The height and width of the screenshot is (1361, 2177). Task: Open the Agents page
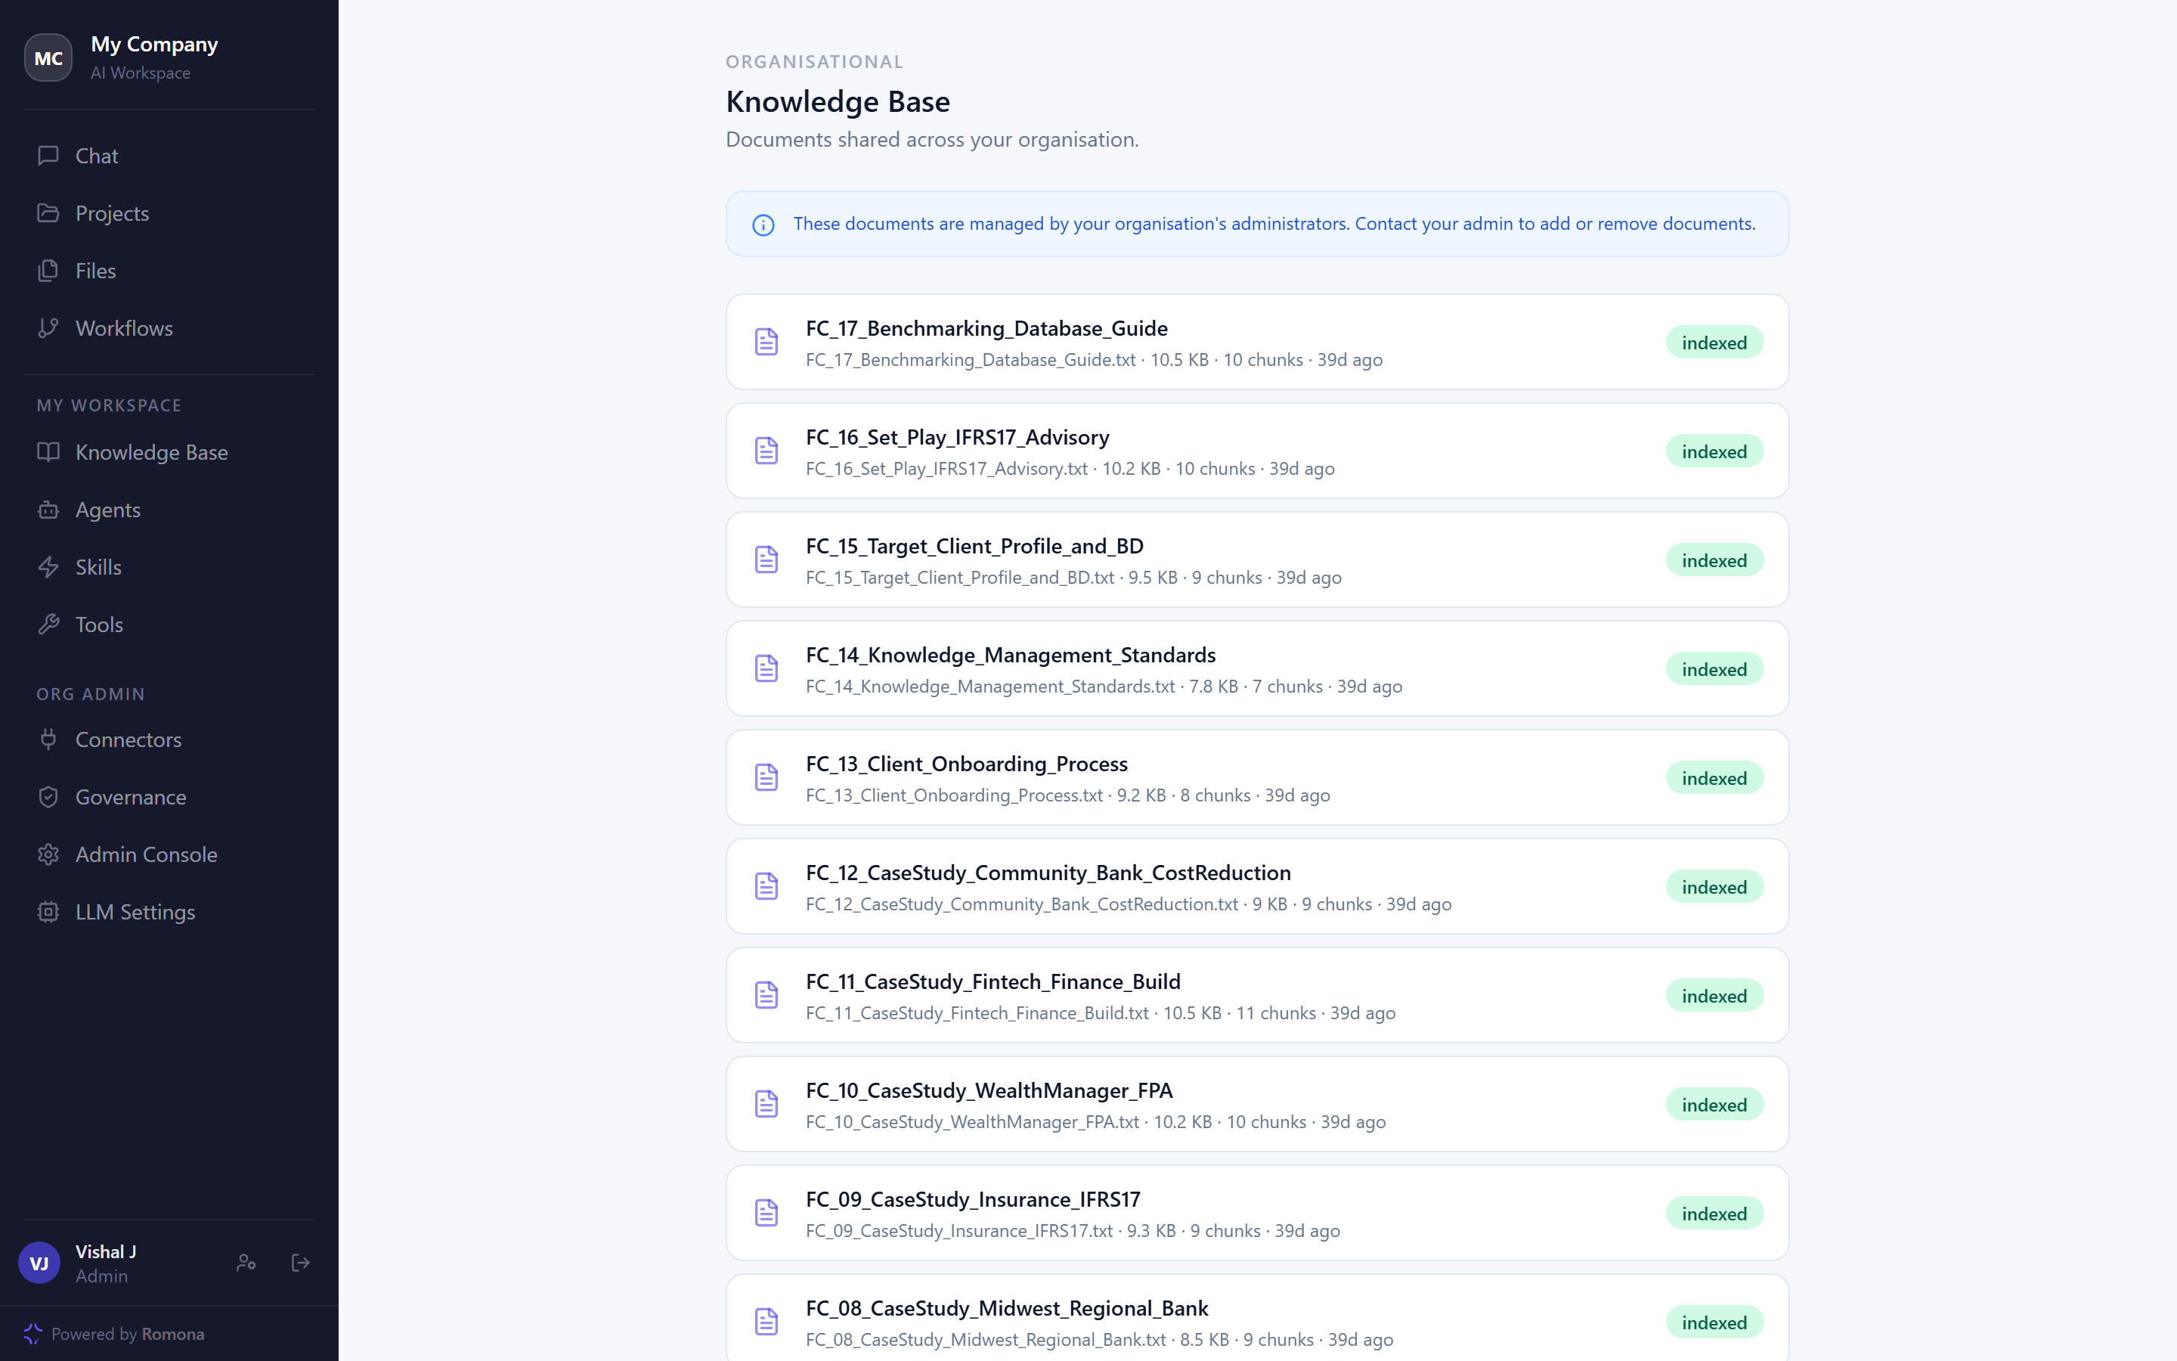coord(169,510)
